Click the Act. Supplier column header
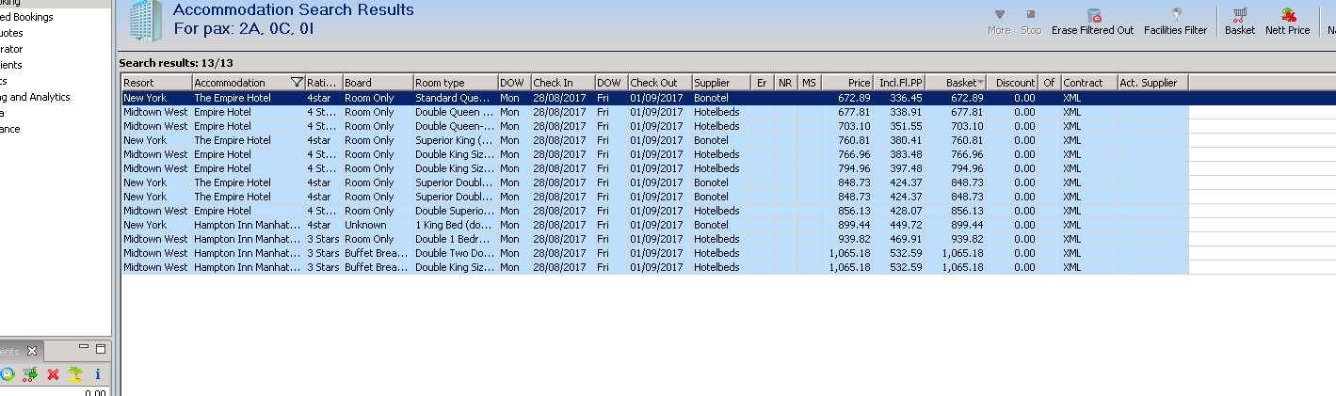This screenshot has width=1336, height=396. tap(1152, 83)
